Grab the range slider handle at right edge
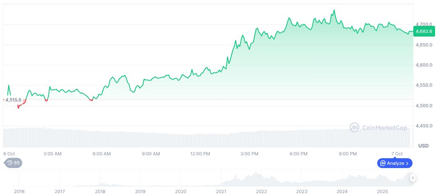The height and width of the screenshot is (196, 440). (x=412, y=178)
